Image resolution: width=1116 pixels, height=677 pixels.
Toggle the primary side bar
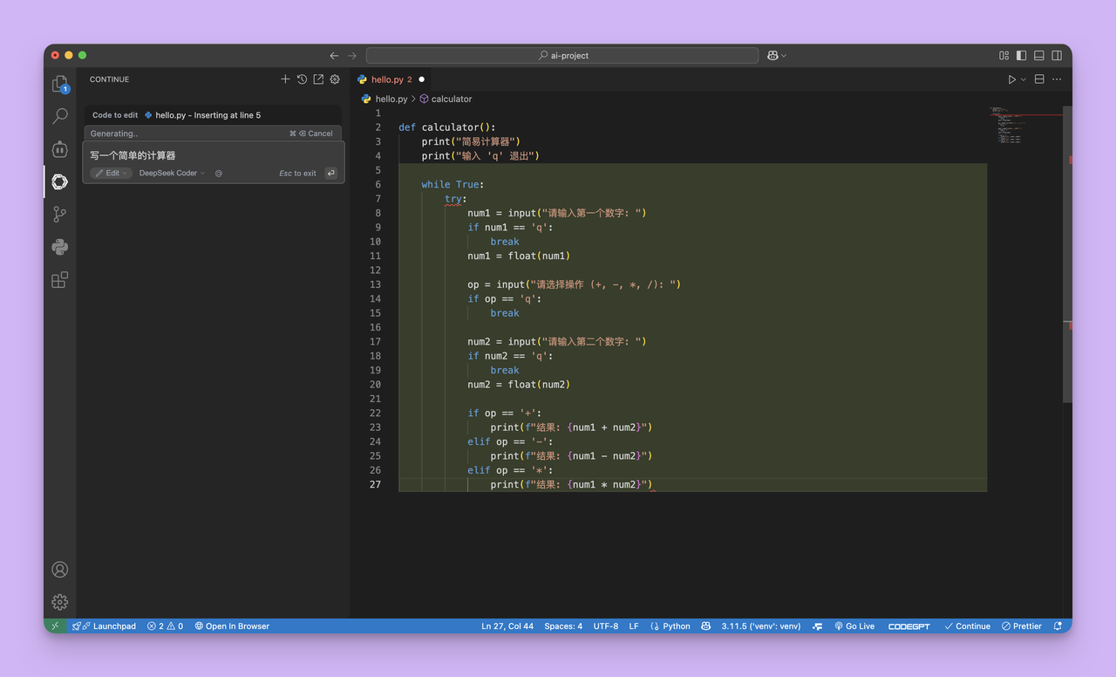point(1022,56)
